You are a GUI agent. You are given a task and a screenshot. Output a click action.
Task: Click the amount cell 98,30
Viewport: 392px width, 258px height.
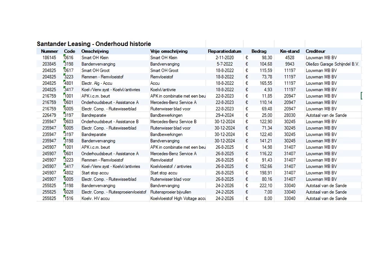tap(267, 58)
